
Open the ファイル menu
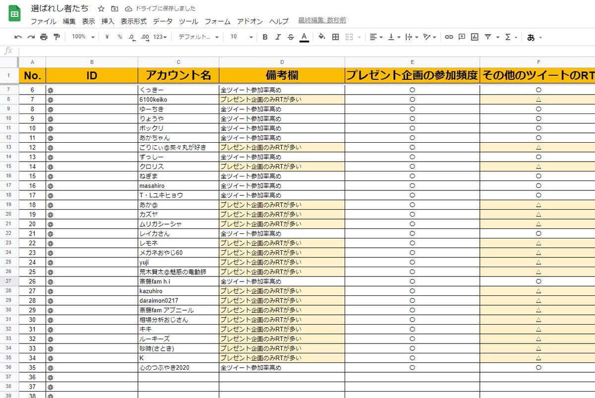click(43, 21)
